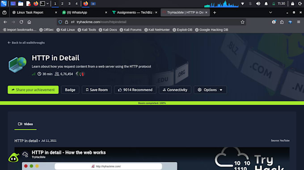
Task: Go back to all walkthroughs
Action: 26,43
